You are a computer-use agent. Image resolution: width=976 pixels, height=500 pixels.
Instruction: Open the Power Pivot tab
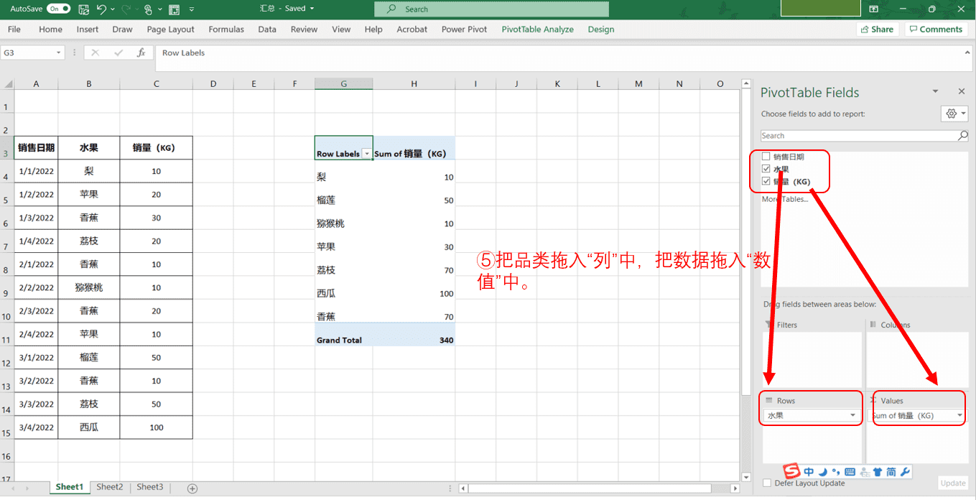click(x=464, y=29)
